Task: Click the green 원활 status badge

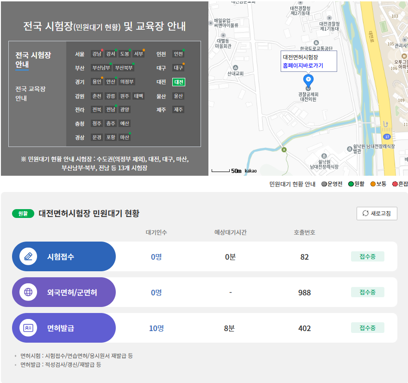Action: [23, 214]
